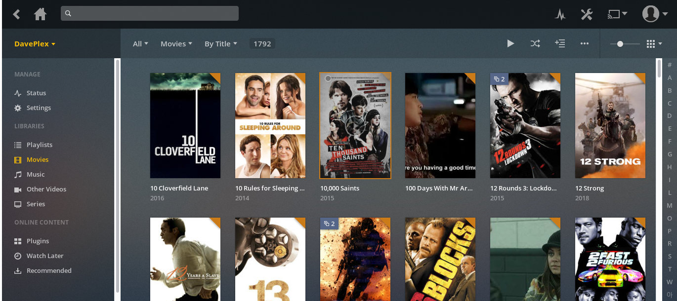Open Recommended in sidebar

[49, 270]
